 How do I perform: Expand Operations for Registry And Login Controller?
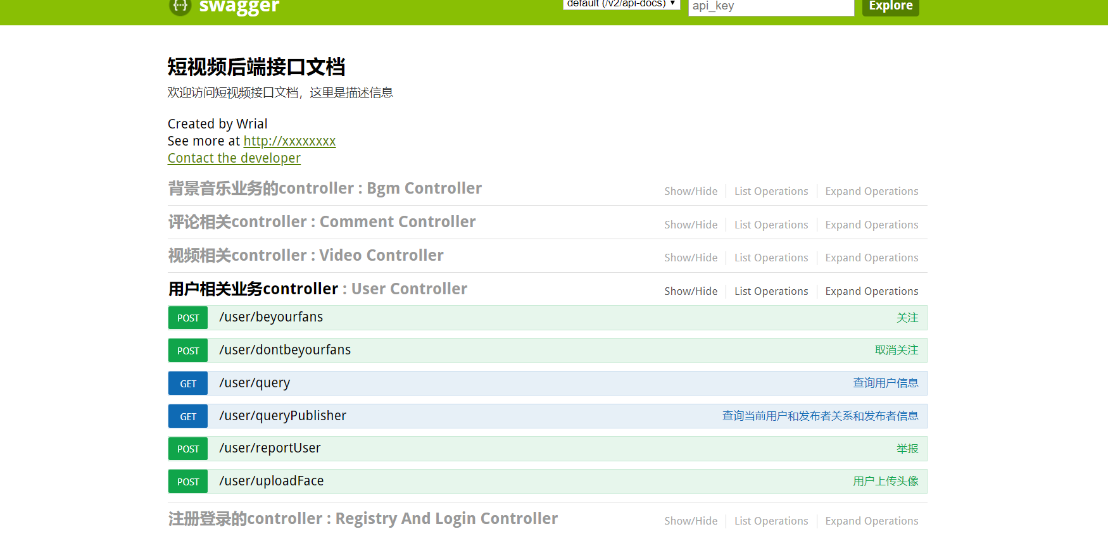tap(871, 521)
